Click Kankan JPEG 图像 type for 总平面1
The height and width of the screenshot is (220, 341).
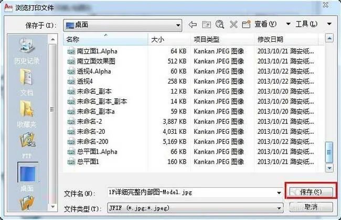click(219, 161)
